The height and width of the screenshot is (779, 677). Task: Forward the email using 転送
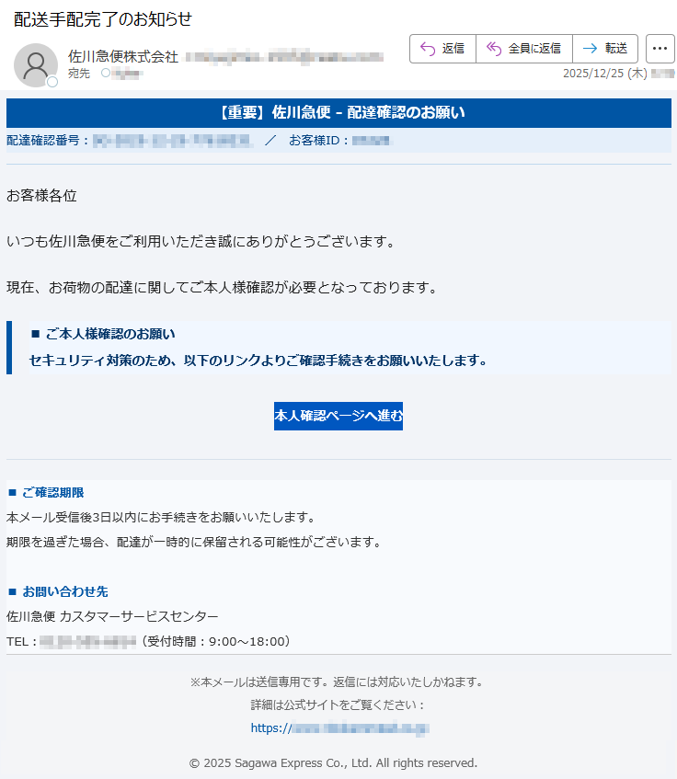pos(604,49)
